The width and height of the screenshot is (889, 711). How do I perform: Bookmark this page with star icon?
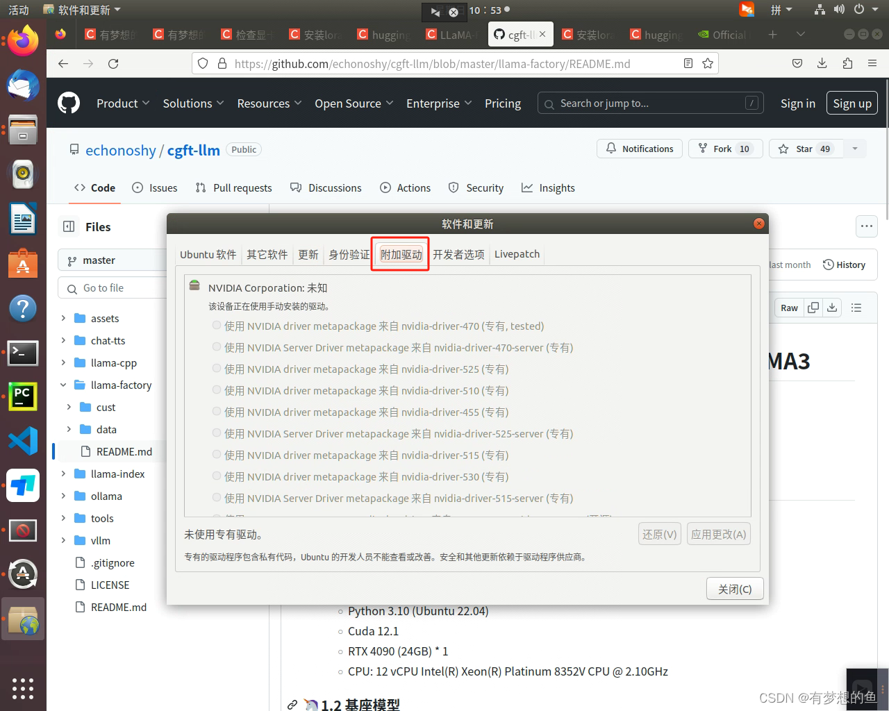[708, 63]
